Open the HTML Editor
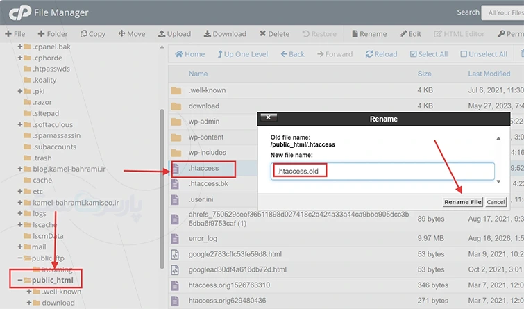524x309 pixels. [459, 34]
